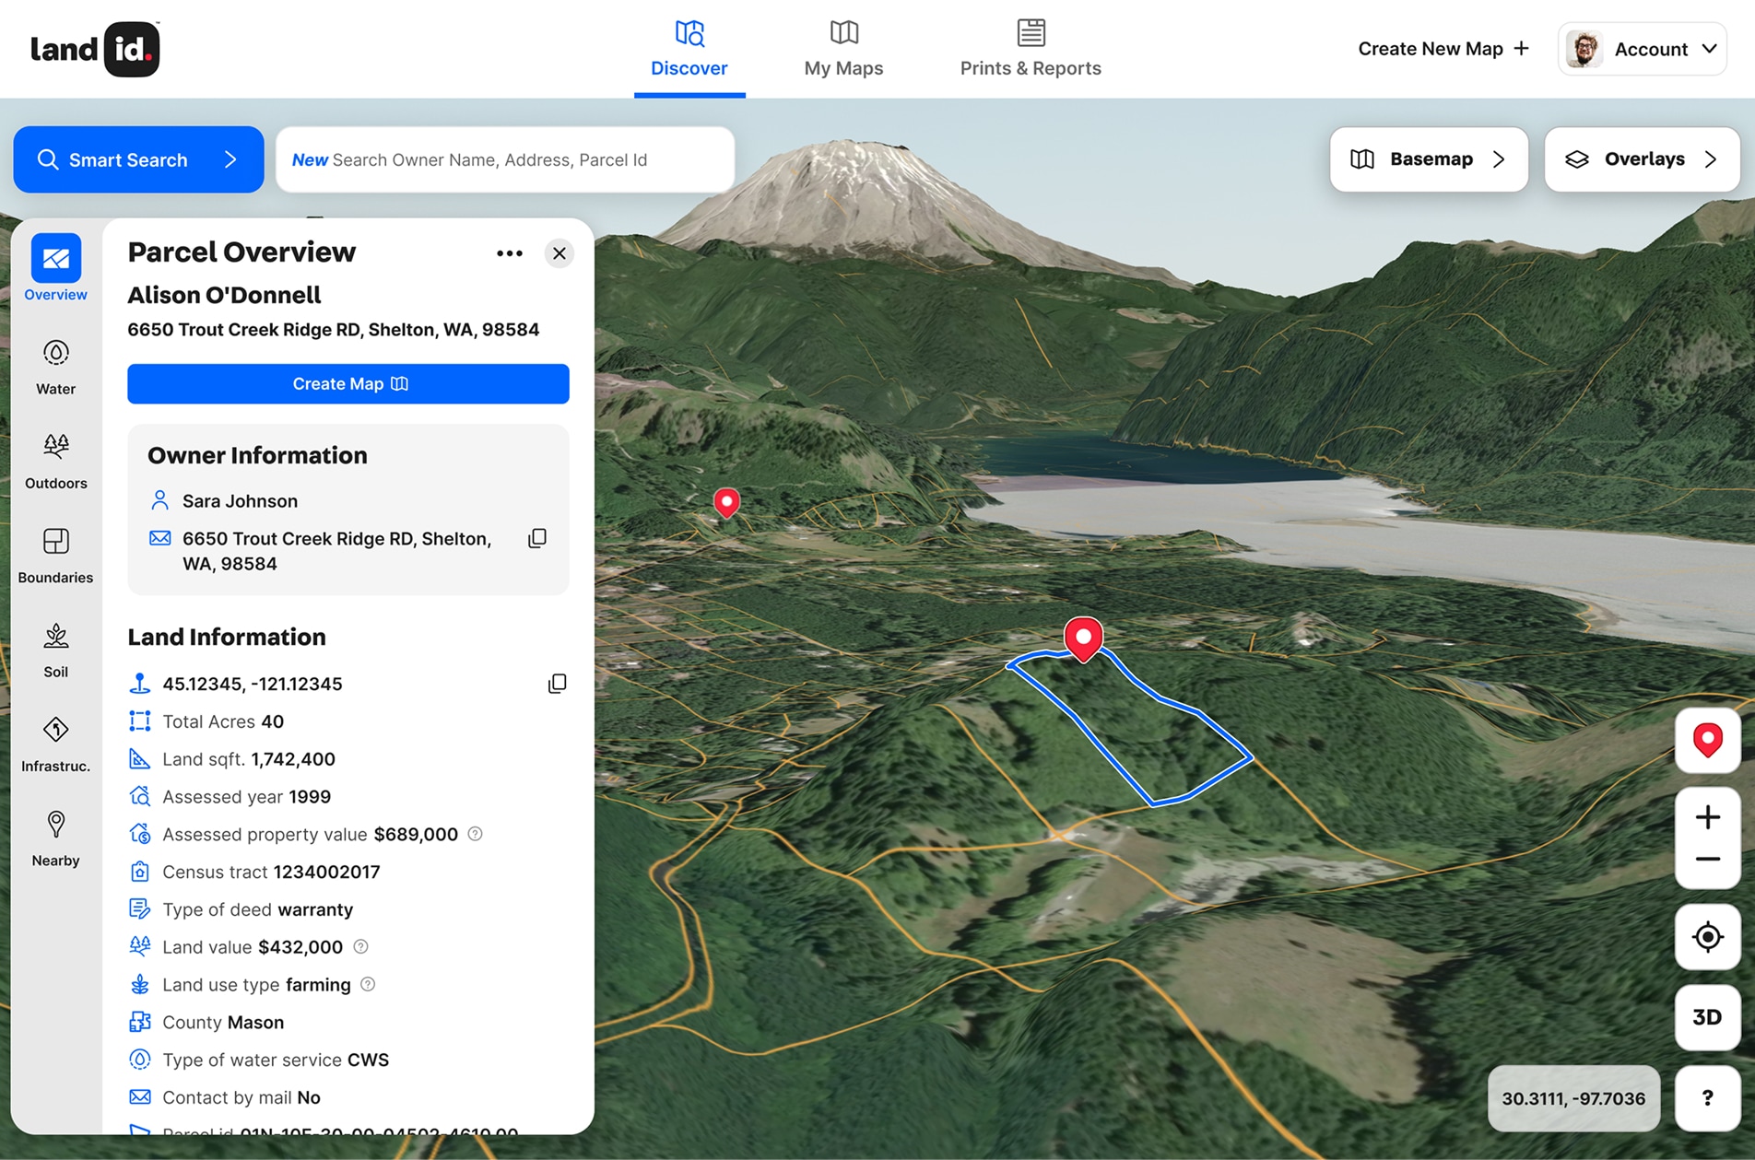Expand the Basemap options

pos(1429,159)
